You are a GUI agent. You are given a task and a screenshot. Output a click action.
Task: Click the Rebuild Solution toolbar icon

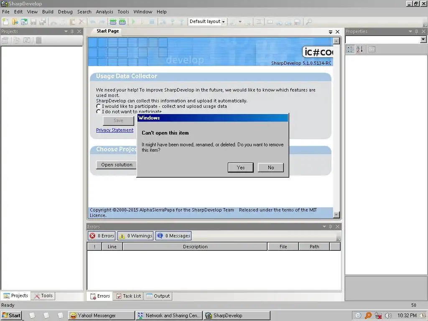pyautogui.click(x=122, y=22)
